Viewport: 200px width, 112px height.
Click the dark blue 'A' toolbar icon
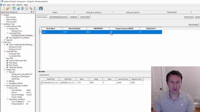(x=41, y=8)
